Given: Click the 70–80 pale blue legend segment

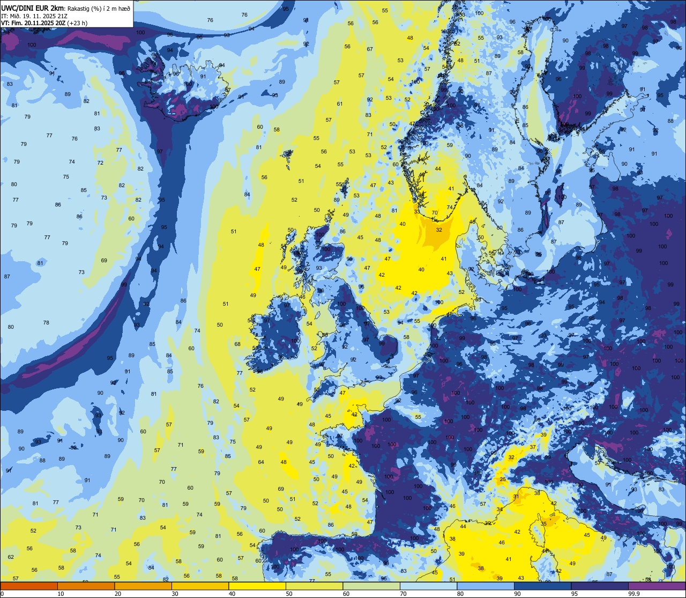Looking at the screenshot, I should (x=428, y=586).
